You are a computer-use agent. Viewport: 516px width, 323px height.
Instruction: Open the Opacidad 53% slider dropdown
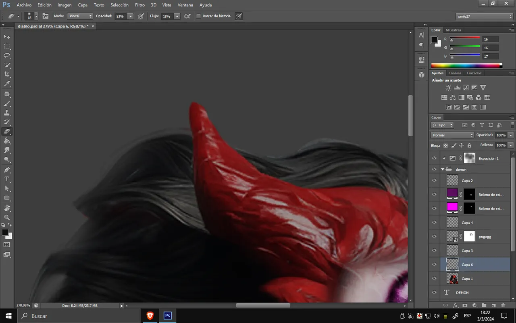pos(130,16)
